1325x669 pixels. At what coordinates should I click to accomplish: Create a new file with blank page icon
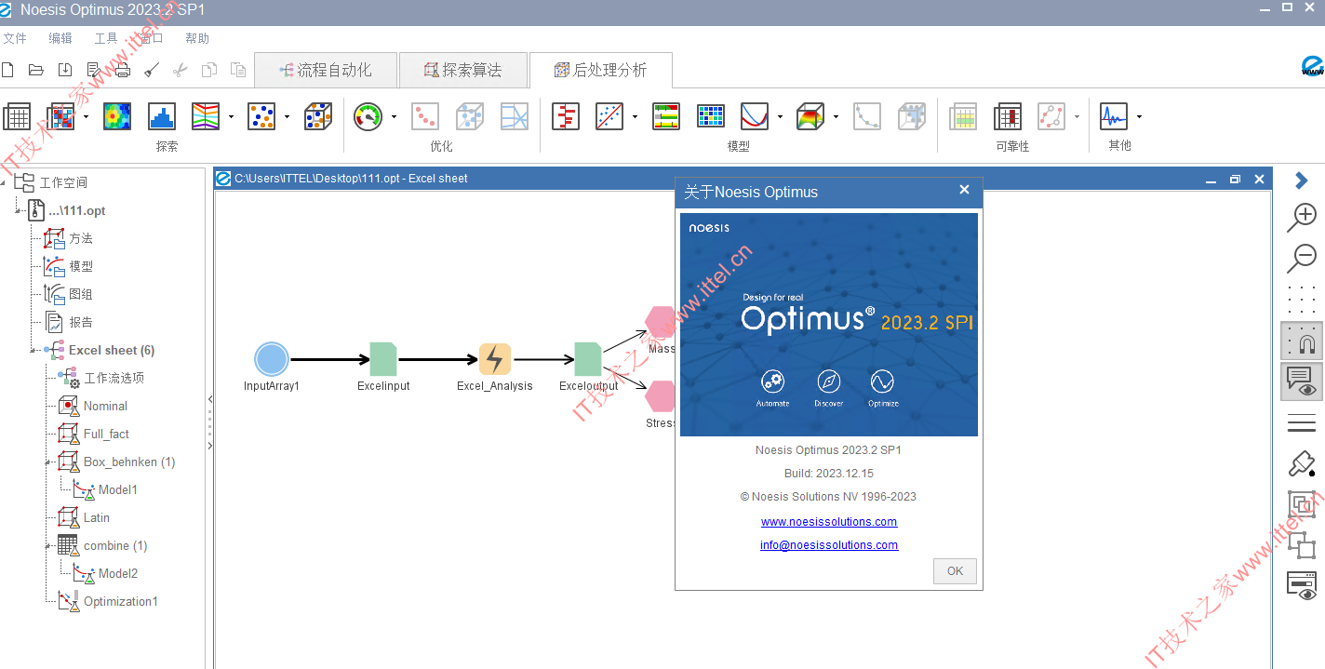tap(8, 70)
